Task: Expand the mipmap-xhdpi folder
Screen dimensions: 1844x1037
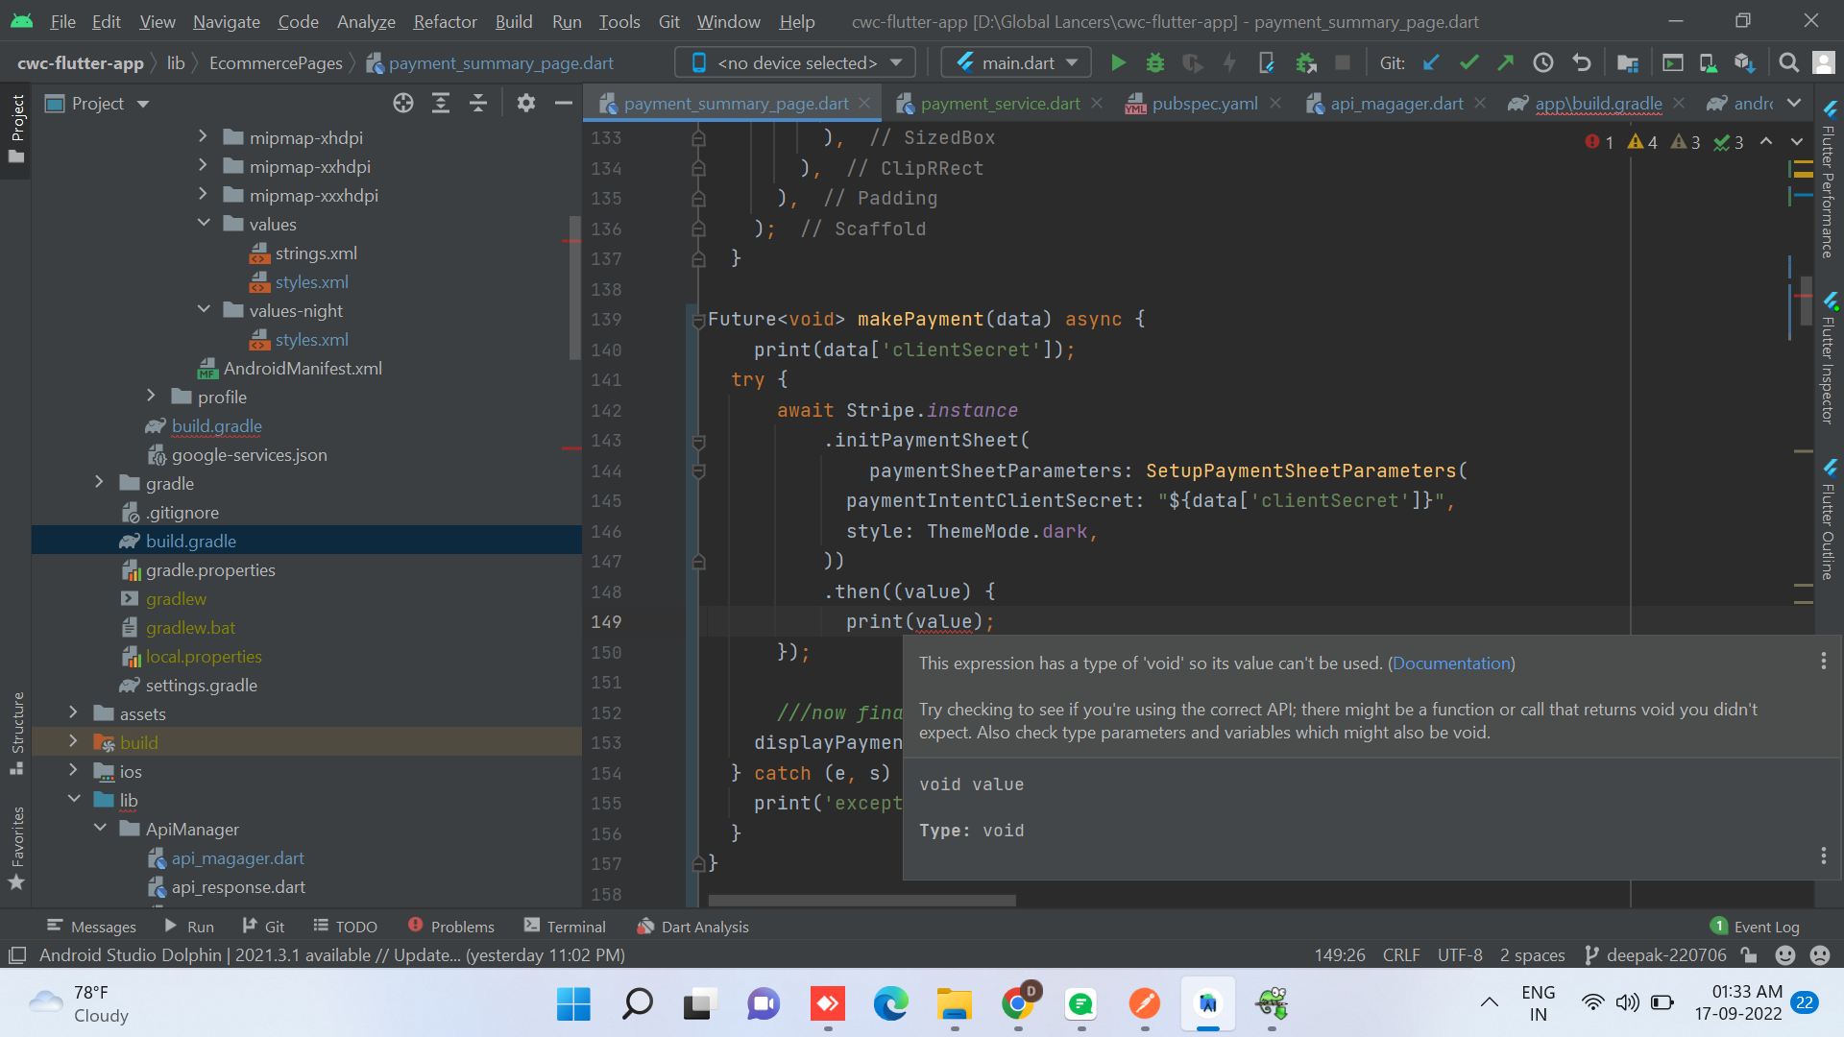Action: click(x=203, y=137)
